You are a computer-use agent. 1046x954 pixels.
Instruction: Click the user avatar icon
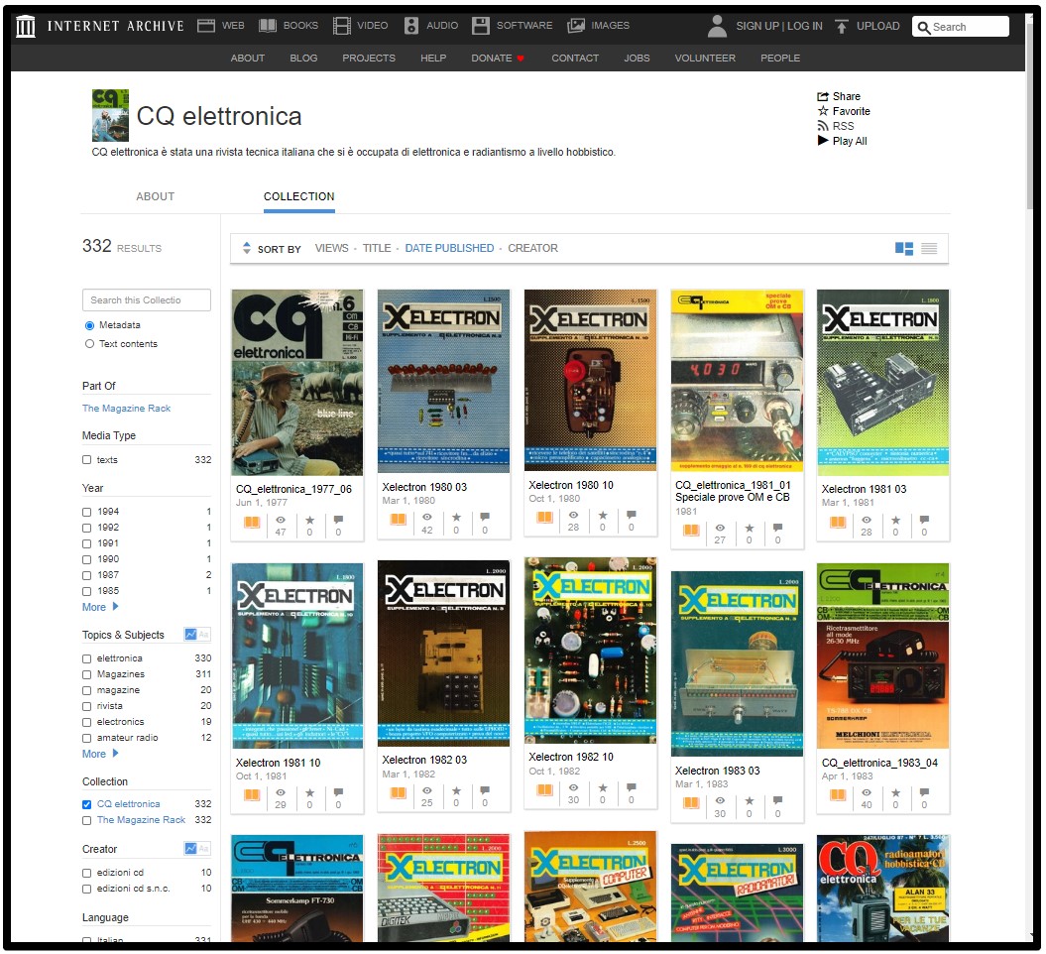[717, 26]
